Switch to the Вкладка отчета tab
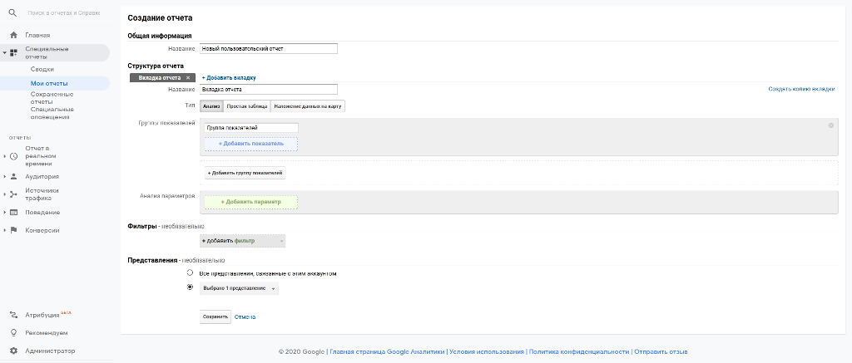Viewport: 852px width, 363px height. pyautogui.click(x=161, y=77)
